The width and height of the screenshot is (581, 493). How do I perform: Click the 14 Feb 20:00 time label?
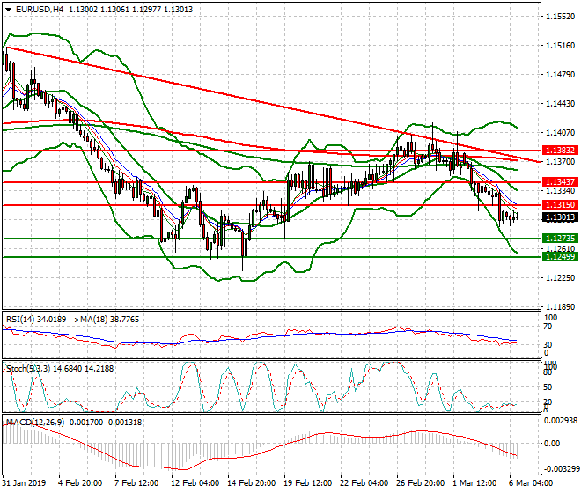pyautogui.click(x=251, y=483)
